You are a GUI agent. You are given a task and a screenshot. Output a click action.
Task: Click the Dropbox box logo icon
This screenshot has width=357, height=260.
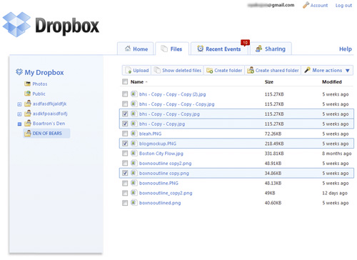[16, 24]
